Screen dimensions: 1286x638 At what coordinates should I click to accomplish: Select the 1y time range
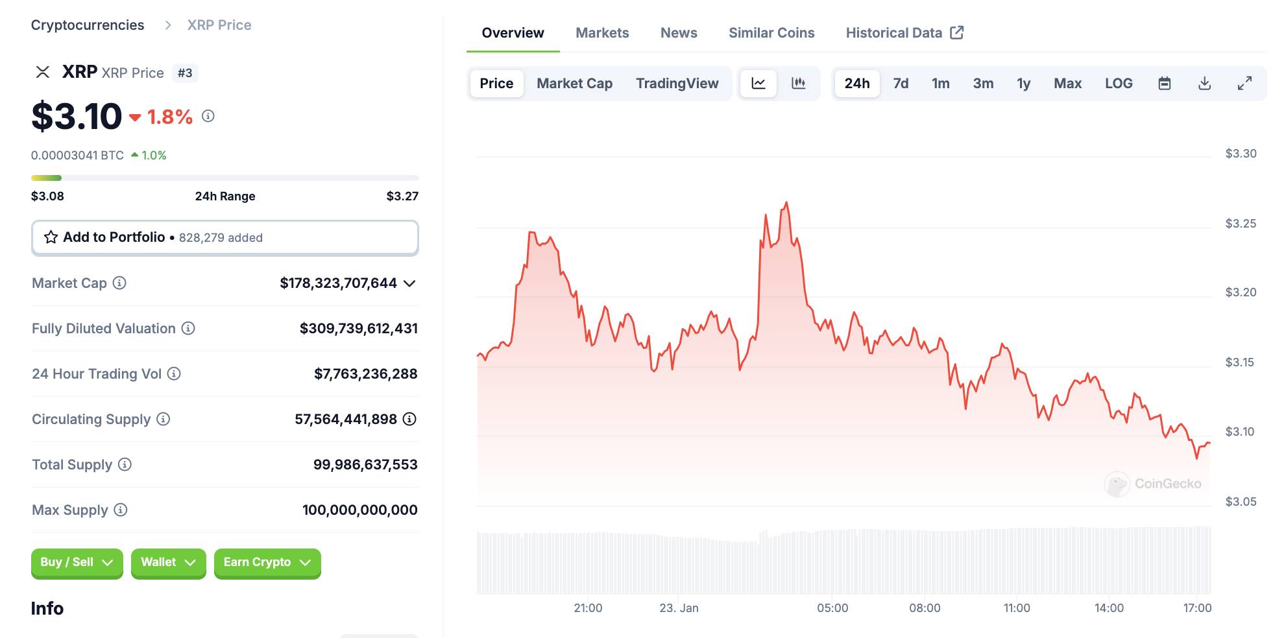(x=1024, y=83)
